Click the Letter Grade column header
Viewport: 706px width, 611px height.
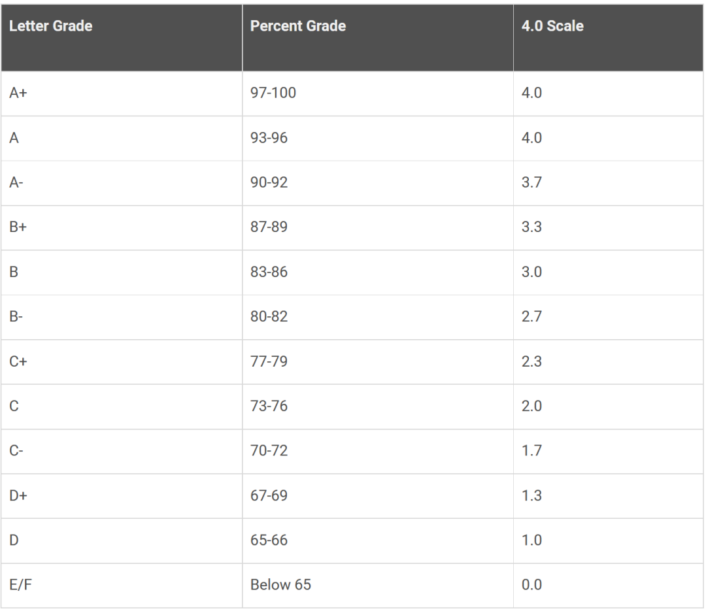click(x=122, y=38)
